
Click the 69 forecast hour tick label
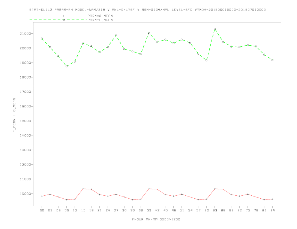coord(231,210)
